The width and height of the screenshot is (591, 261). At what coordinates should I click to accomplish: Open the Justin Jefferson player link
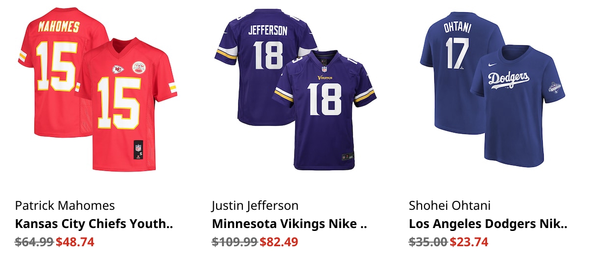point(255,205)
